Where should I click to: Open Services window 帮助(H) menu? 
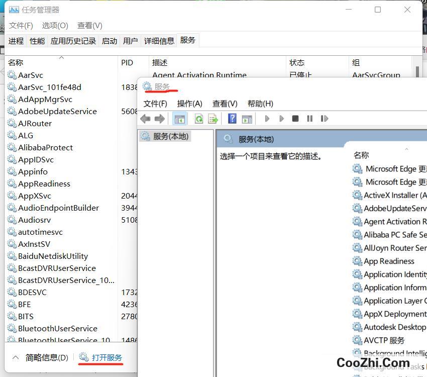coord(260,104)
